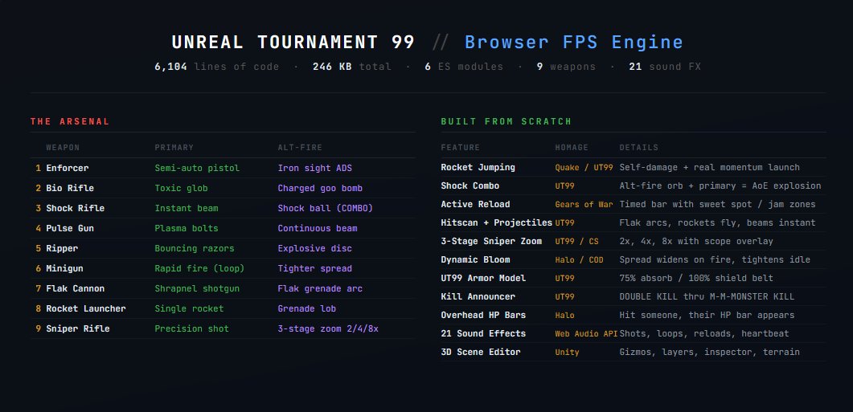Select the 'Rocket Launcher' weapon name

coord(86,308)
